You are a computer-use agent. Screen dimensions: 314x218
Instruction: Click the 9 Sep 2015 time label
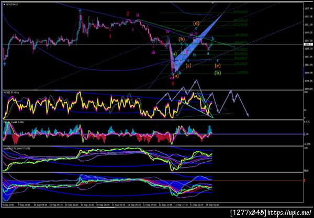[7, 205]
